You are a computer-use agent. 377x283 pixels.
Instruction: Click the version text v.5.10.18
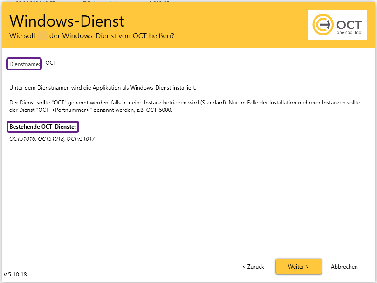15,274
